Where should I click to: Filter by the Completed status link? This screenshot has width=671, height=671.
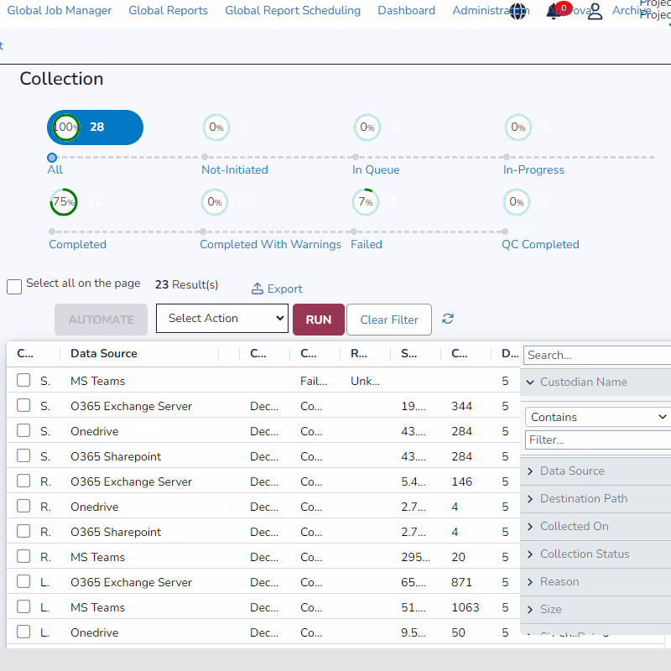[x=77, y=244]
